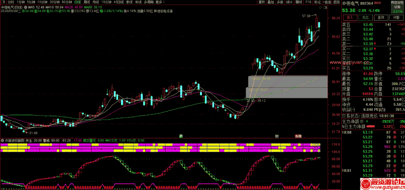Click the 卖五 price 53.45
Image resolution: width=405 pixels, height=190 pixels.
point(368,25)
